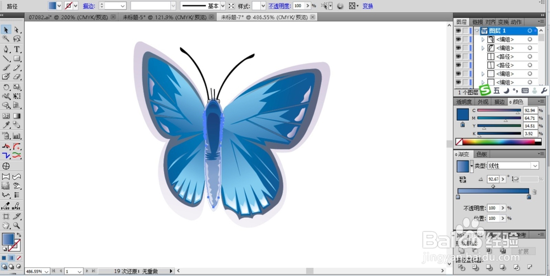Open the stroke weight dropdown

tap(123, 6)
